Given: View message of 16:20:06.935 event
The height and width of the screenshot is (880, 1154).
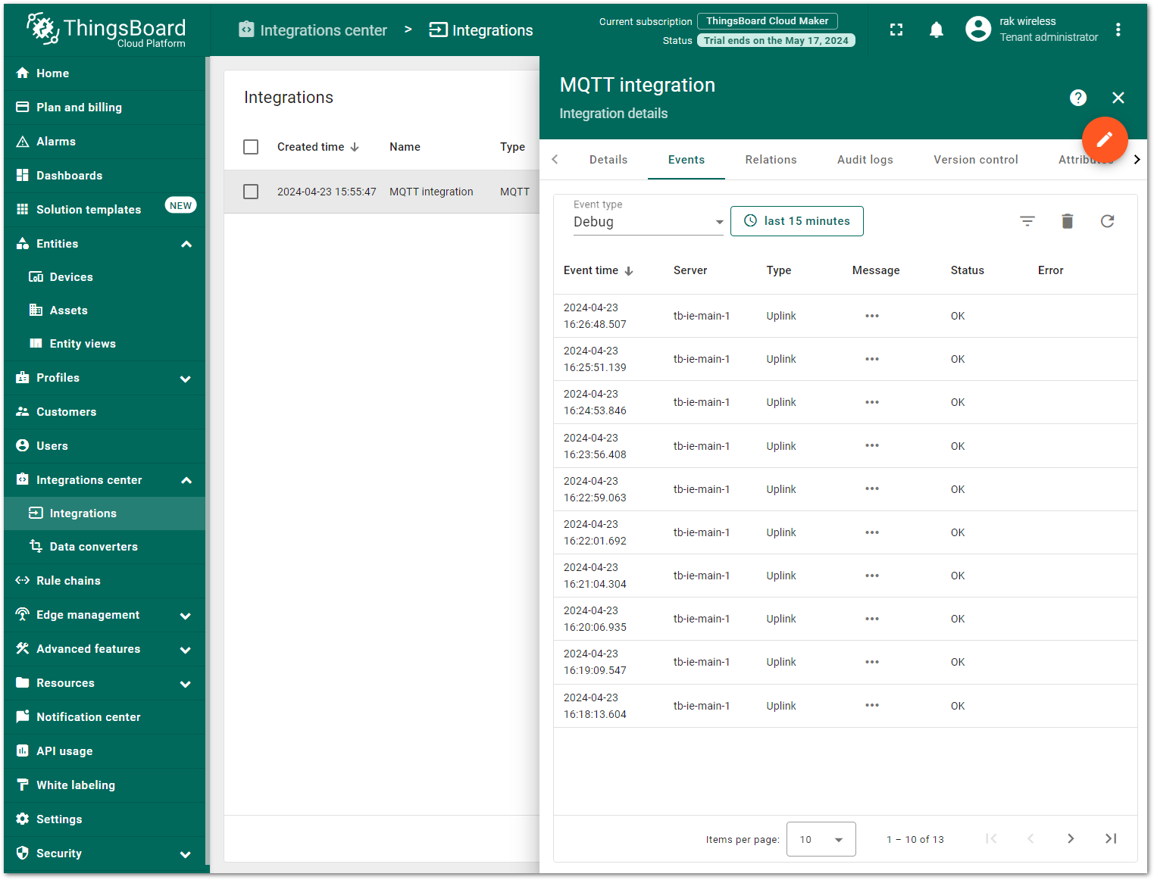Looking at the screenshot, I should (x=872, y=619).
